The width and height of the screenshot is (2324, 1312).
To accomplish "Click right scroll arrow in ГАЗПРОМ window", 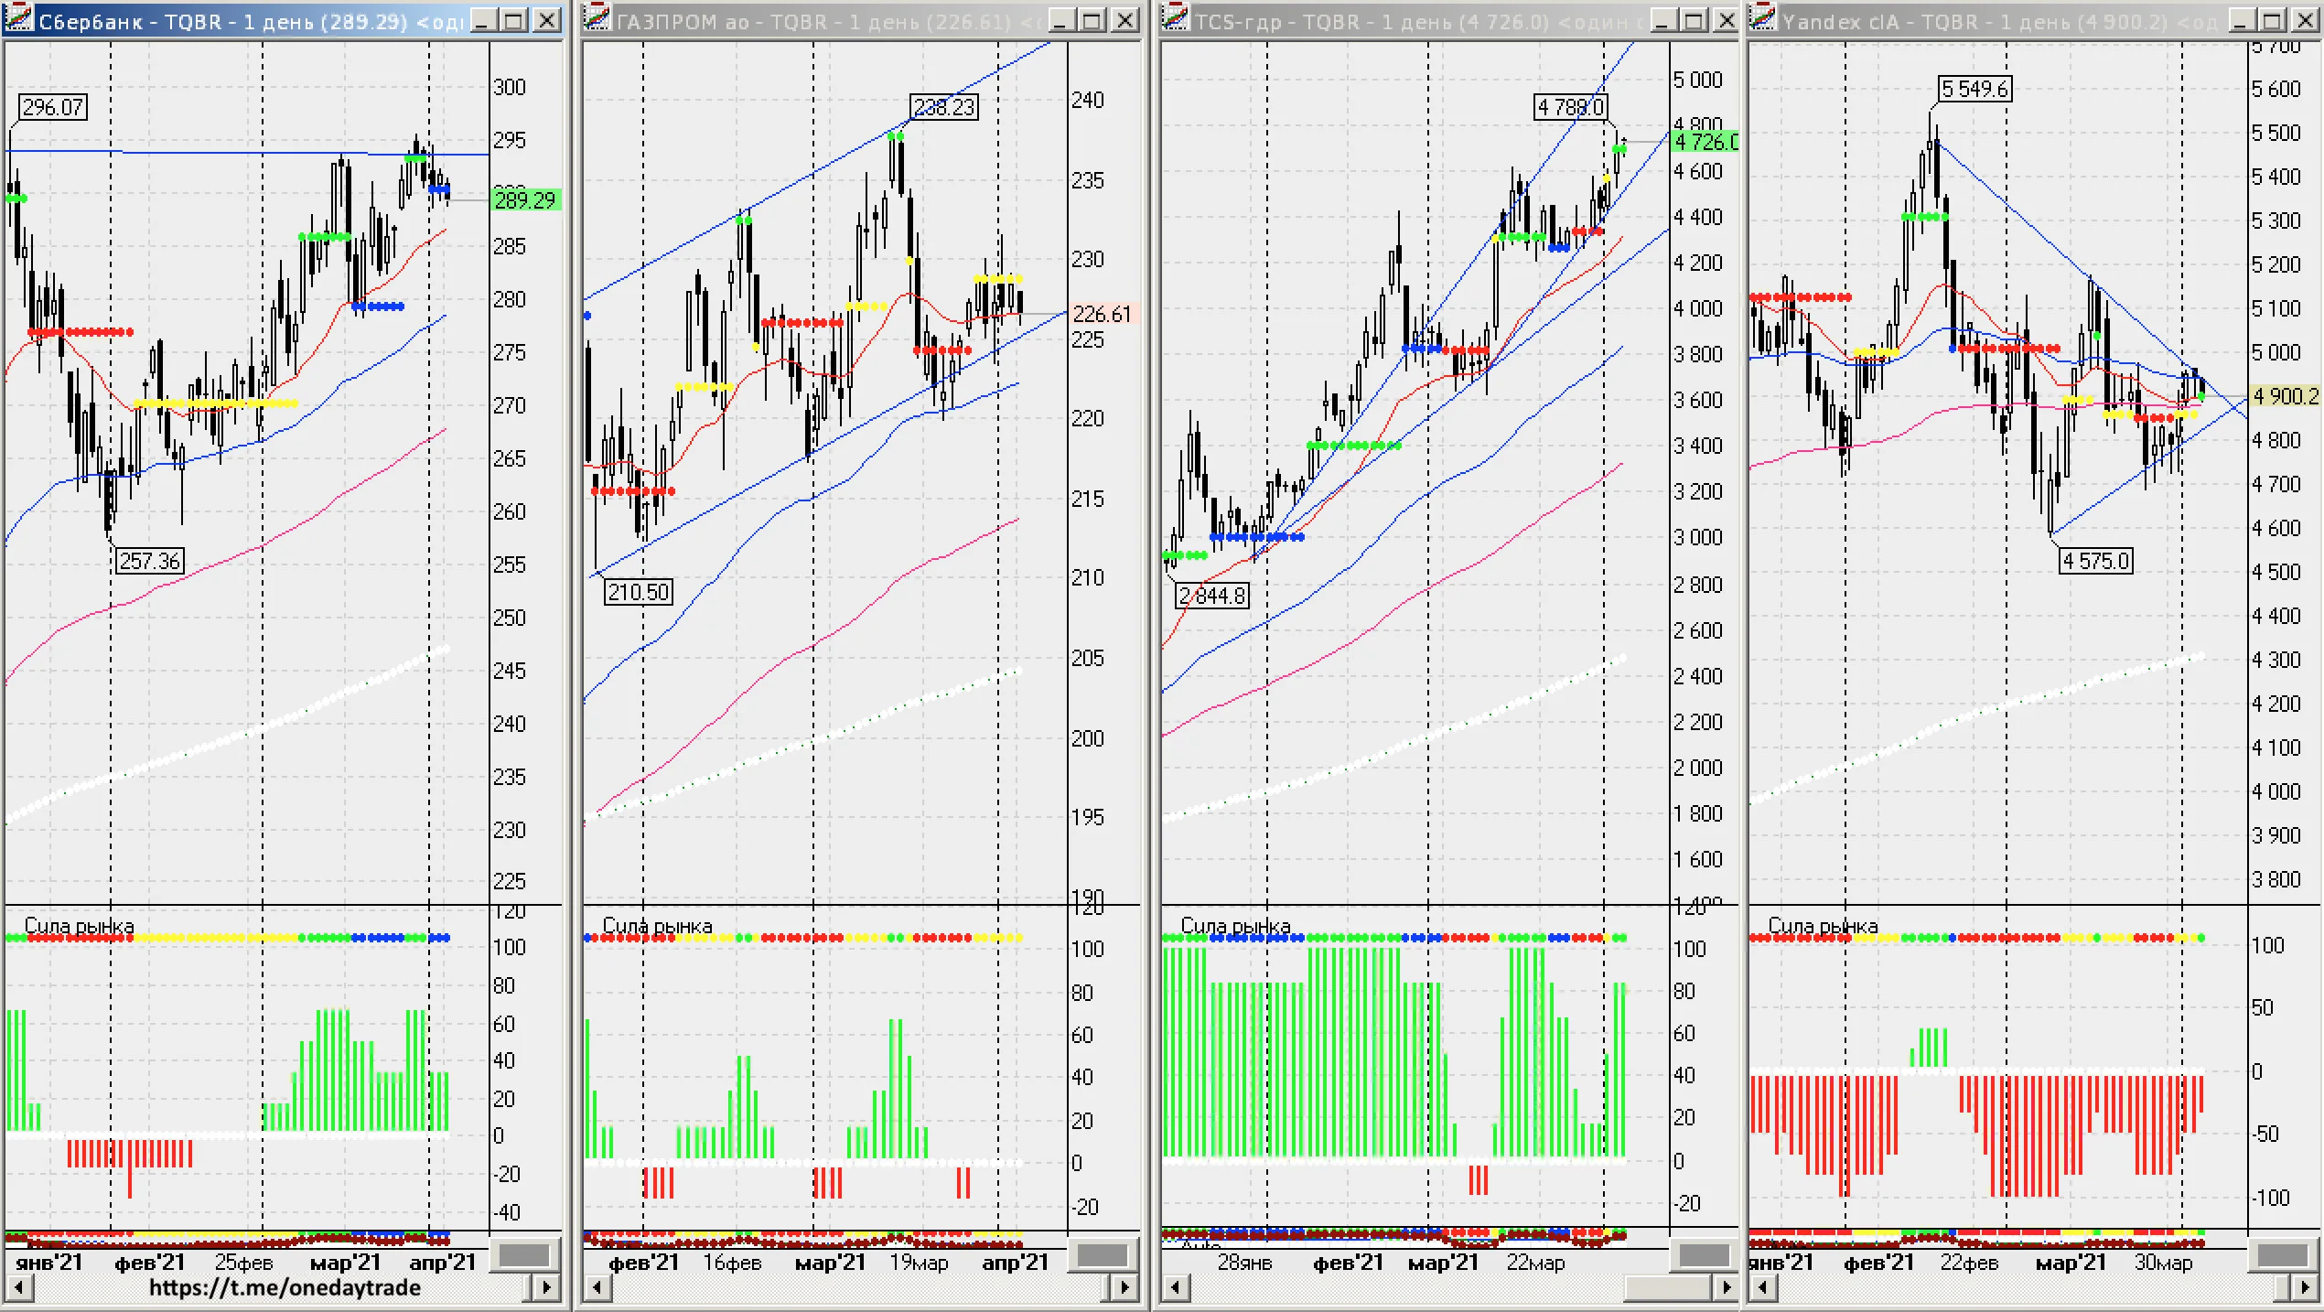I will pyautogui.click(x=1125, y=1288).
